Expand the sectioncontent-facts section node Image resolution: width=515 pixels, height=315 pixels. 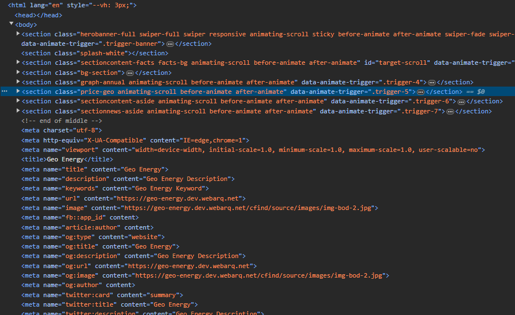click(18, 63)
